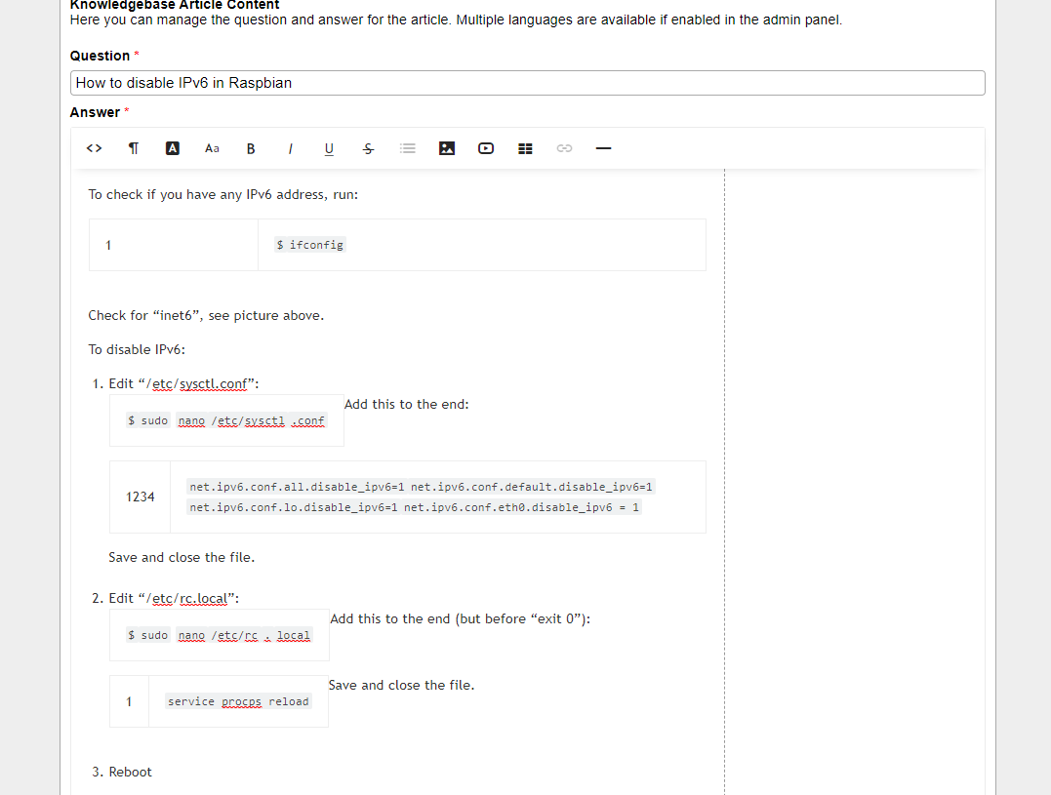Toggle italic formatting
Screen dimensions: 1051x795
(x=290, y=149)
